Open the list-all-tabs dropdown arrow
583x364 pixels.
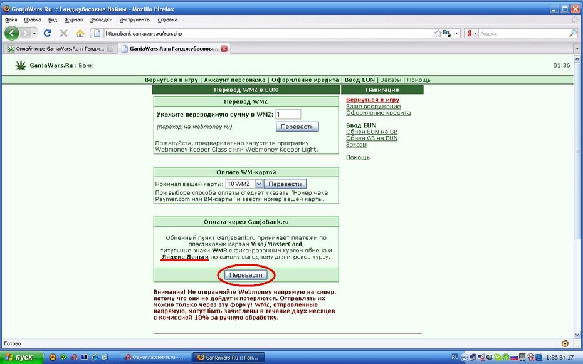click(577, 49)
